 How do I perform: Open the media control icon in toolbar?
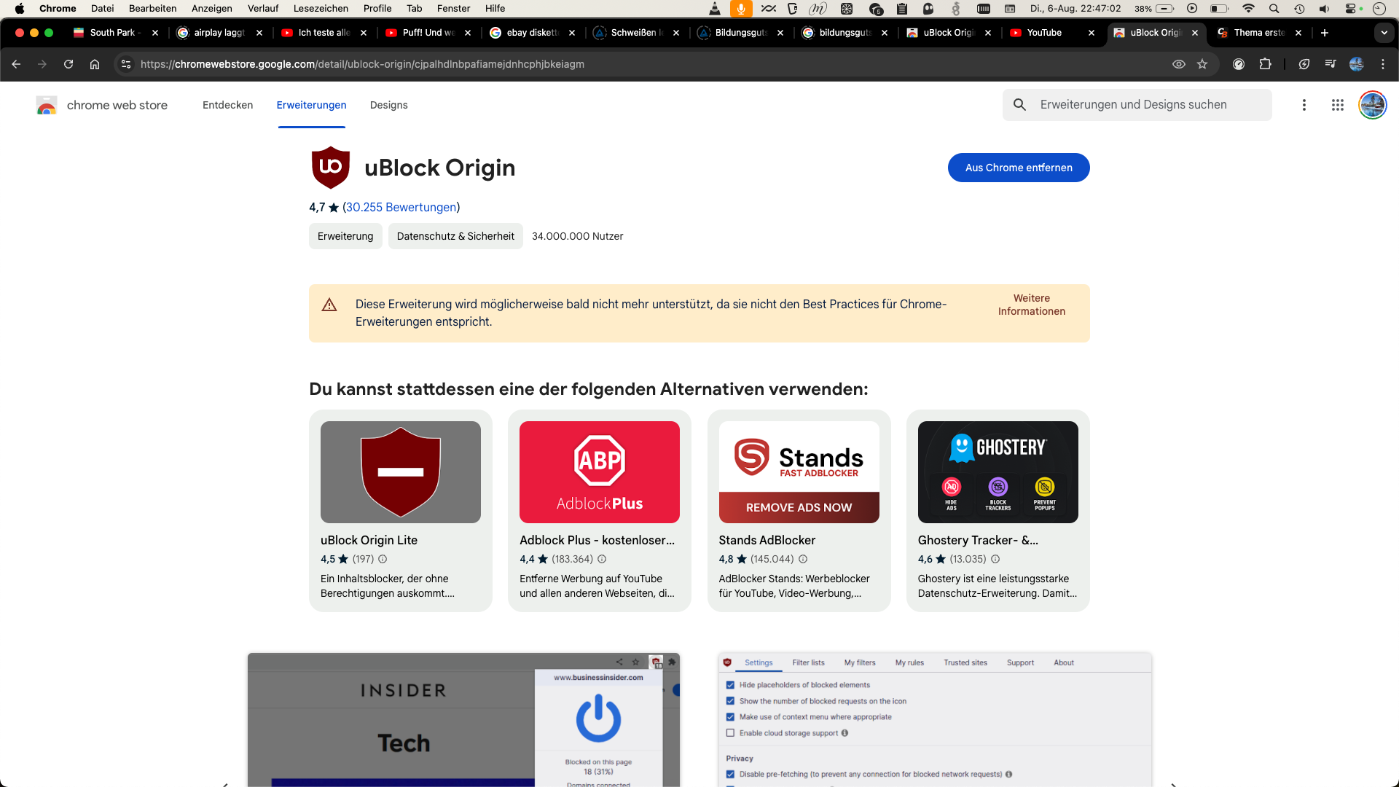(1331, 64)
